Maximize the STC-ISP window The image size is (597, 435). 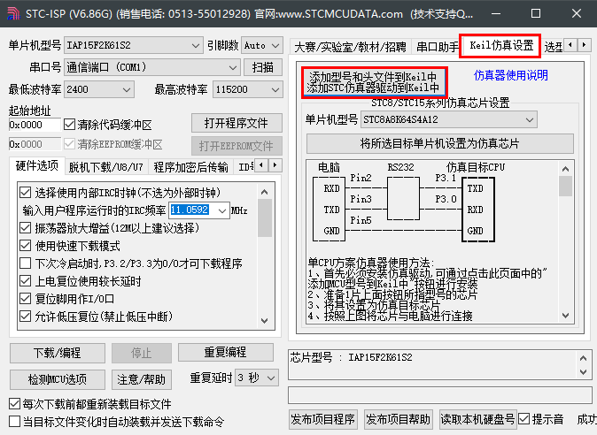(536, 13)
